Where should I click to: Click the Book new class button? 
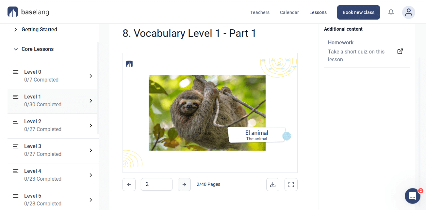point(358,12)
